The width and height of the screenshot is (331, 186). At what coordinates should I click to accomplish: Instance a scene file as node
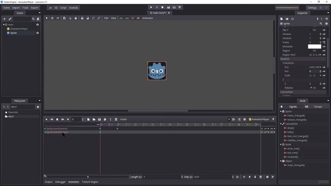click(10, 19)
